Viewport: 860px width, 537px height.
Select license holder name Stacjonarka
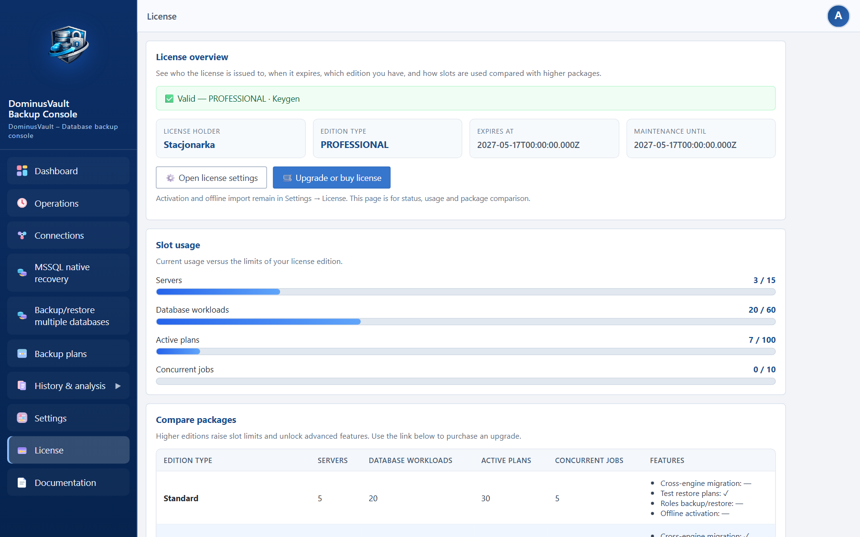coord(189,145)
